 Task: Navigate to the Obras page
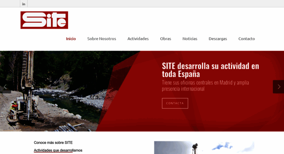tap(166, 39)
